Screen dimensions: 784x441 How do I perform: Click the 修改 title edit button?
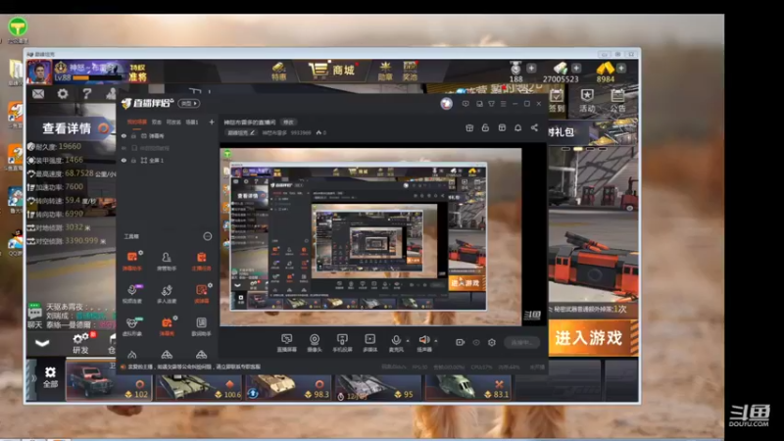288,122
